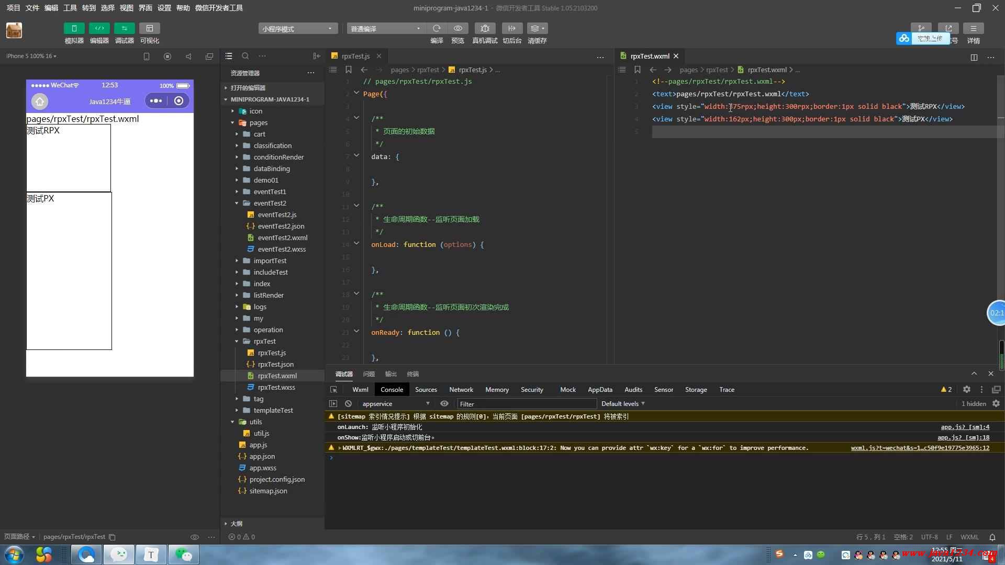Open the Problems tab in the debugger panel

coord(369,374)
